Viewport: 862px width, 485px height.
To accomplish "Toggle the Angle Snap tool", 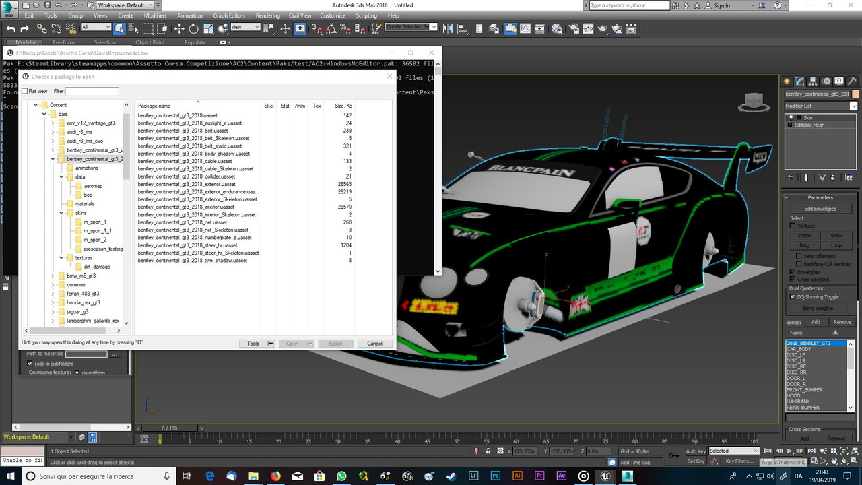I will tap(331, 28).
